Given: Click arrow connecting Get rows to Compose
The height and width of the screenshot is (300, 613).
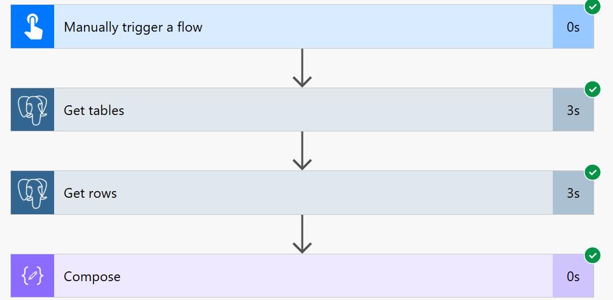Looking at the screenshot, I should click(302, 234).
